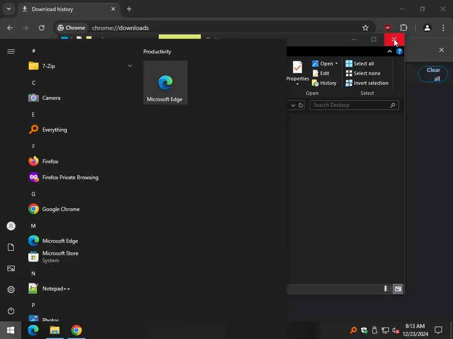Click the Power button in Start
Viewport: 453px width, 339px height.
pyautogui.click(x=11, y=311)
